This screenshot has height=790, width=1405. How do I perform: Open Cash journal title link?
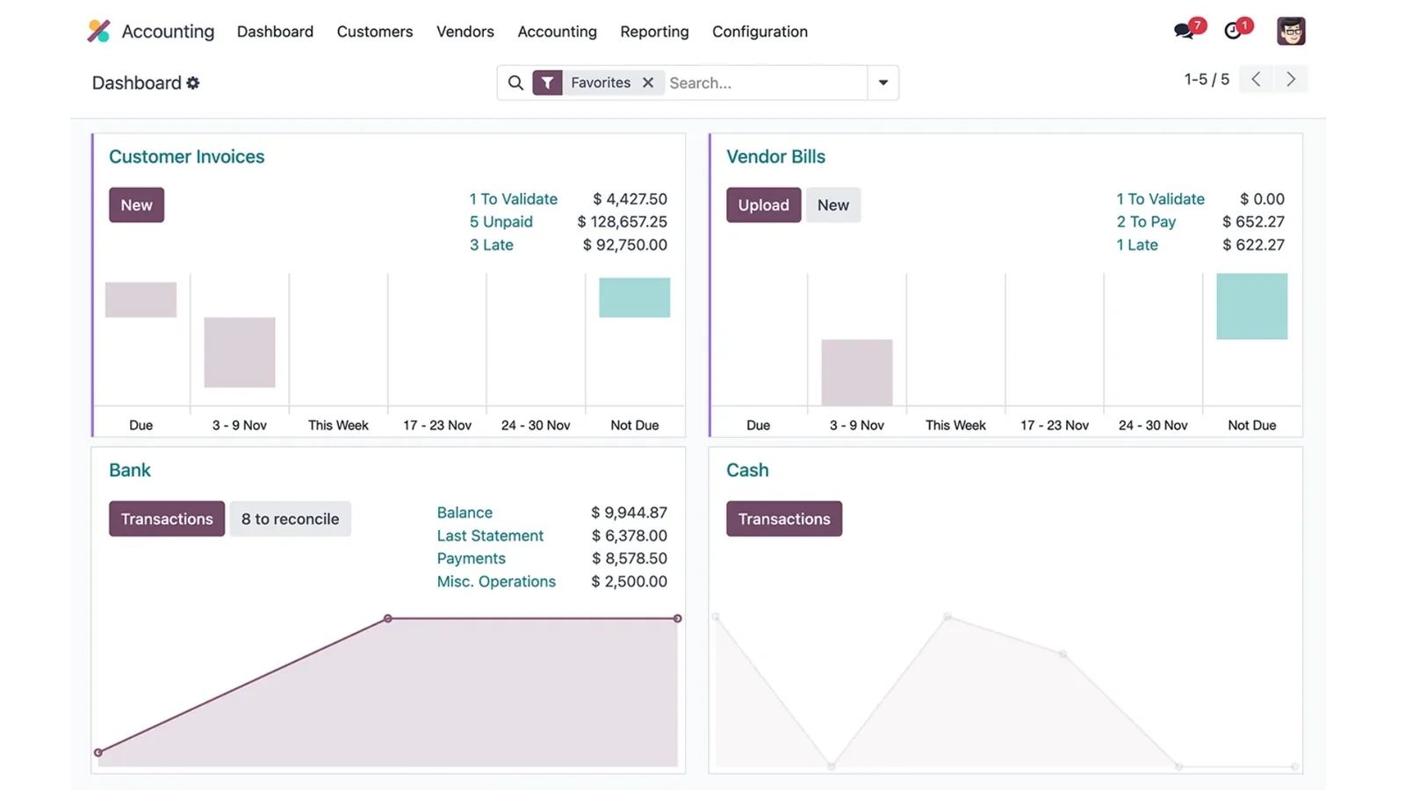747,470
